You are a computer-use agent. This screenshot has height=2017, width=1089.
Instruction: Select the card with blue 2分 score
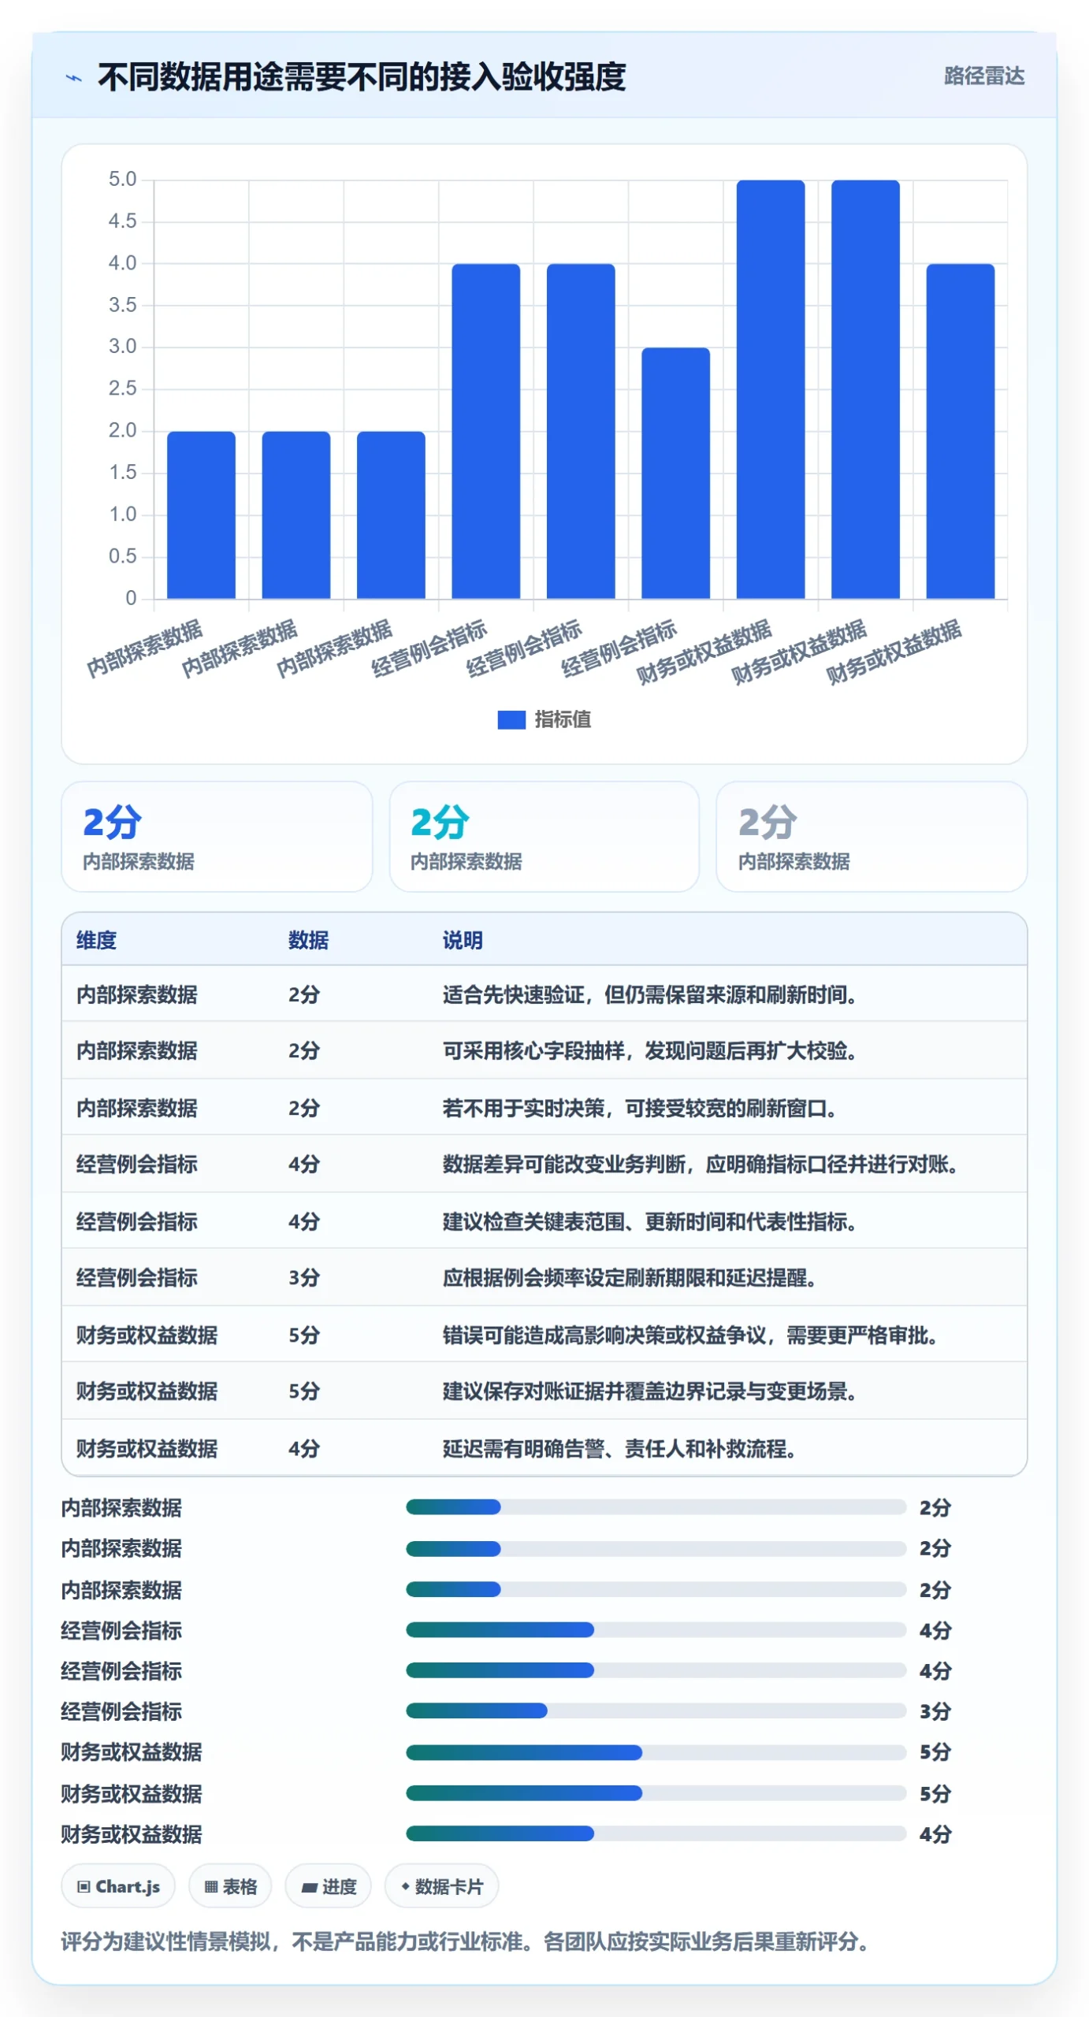[217, 836]
